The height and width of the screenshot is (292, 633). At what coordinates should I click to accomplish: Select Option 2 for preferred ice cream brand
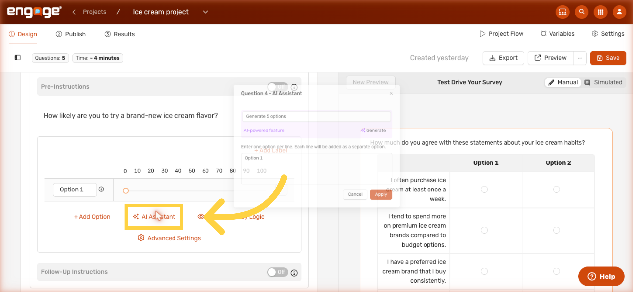(x=556, y=271)
